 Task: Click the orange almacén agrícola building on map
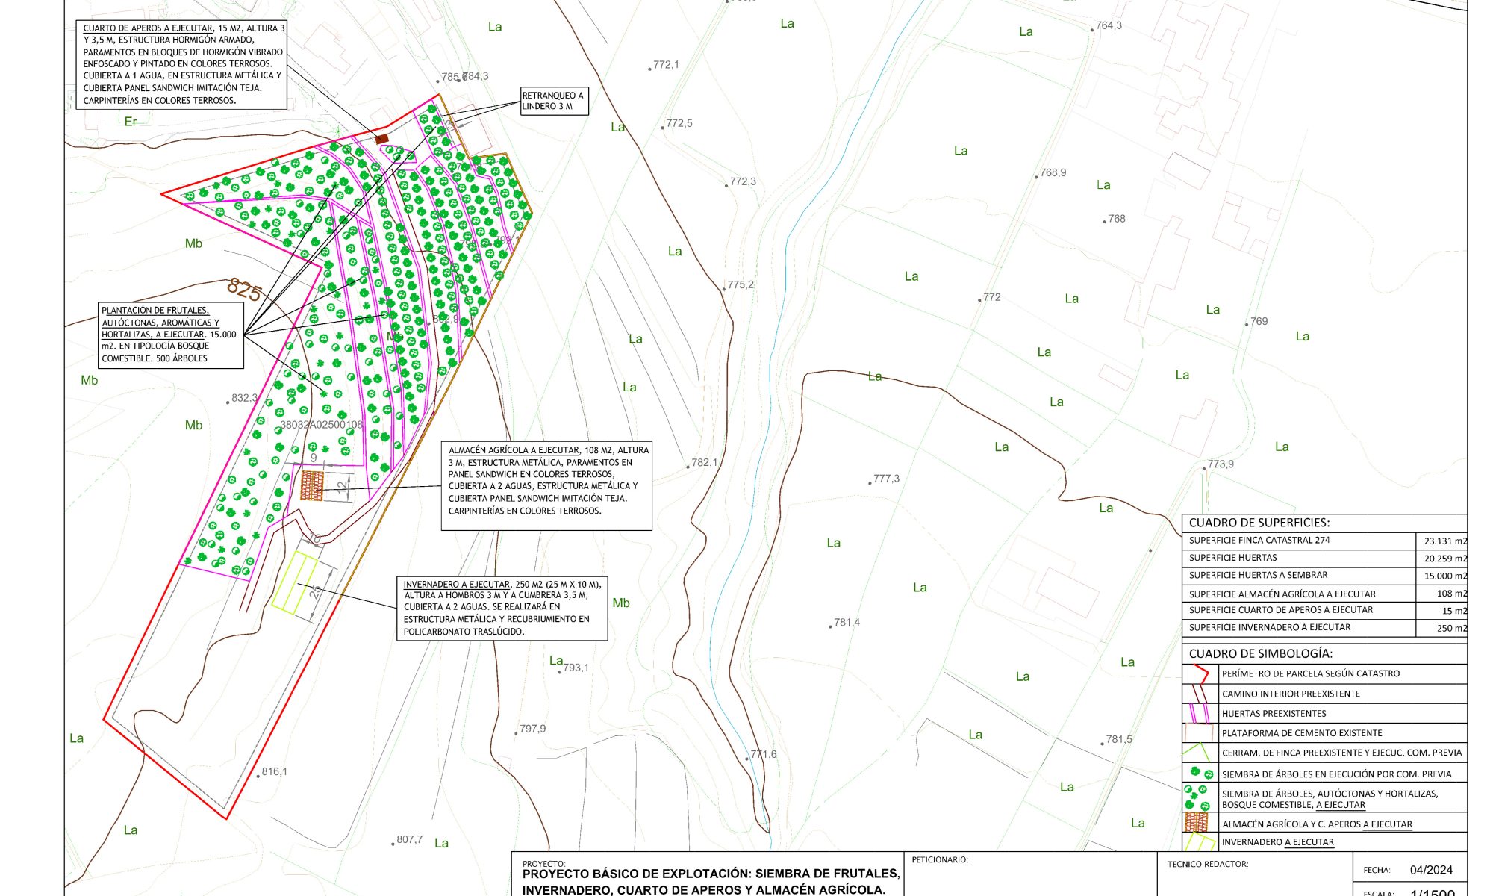click(x=312, y=485)
